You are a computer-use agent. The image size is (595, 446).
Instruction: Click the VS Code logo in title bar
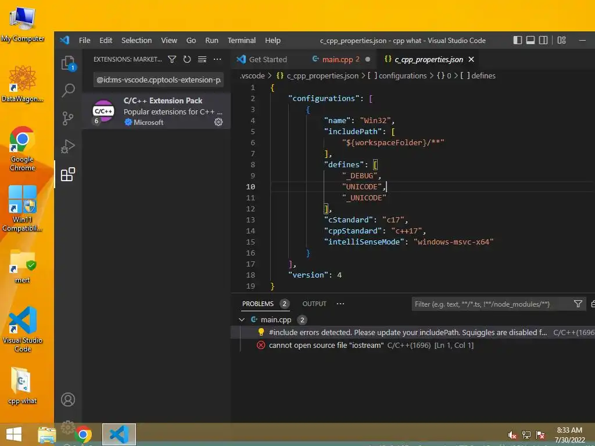[65, 40]
